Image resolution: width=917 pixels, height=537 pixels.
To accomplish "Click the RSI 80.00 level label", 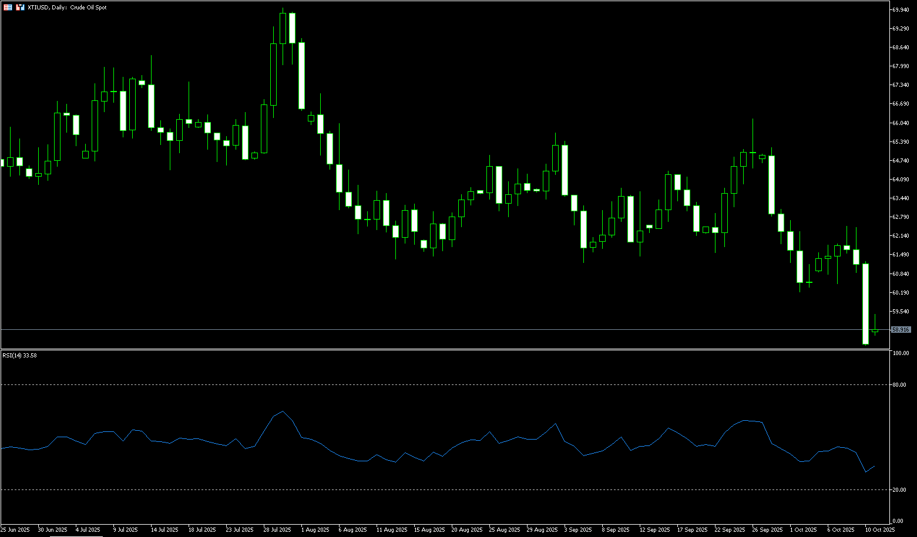I will coord(899,385).
